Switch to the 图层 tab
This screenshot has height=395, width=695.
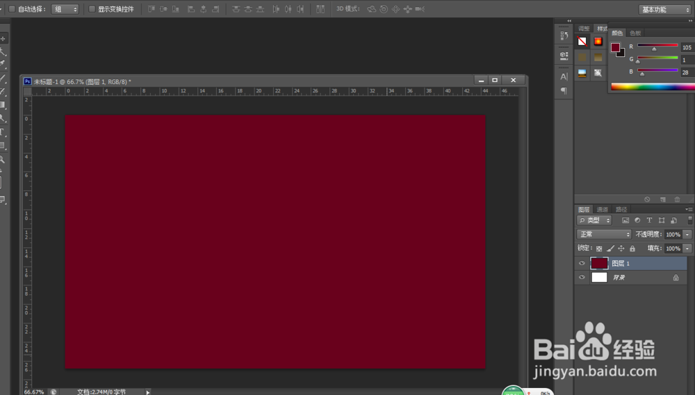(x=584, y=210)
